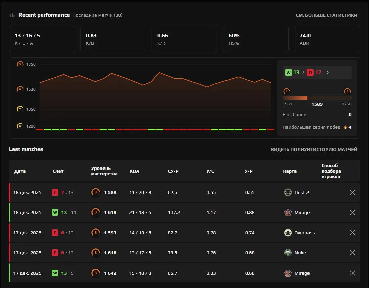369x288 pixels.
Task: Click the Elo peak point on the chart
Action: pyautogui.click(x=159, y=72)
